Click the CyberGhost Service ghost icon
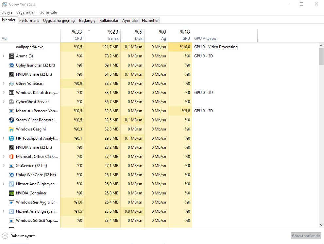 pyautogui.click(x=11, y=102)
